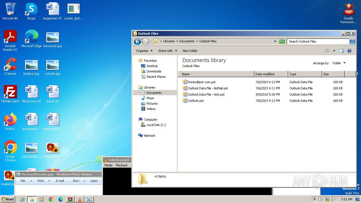The width and height of the screenshot is (361, 203).
Task: Select largestnet.rtf on the desktop
Action: click(x=52, y=12)
